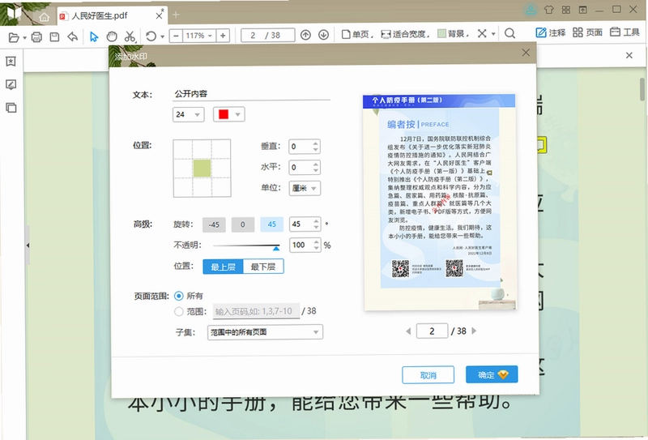Choose 最上层 watermark layer position
648x440 pixels.
224,267
